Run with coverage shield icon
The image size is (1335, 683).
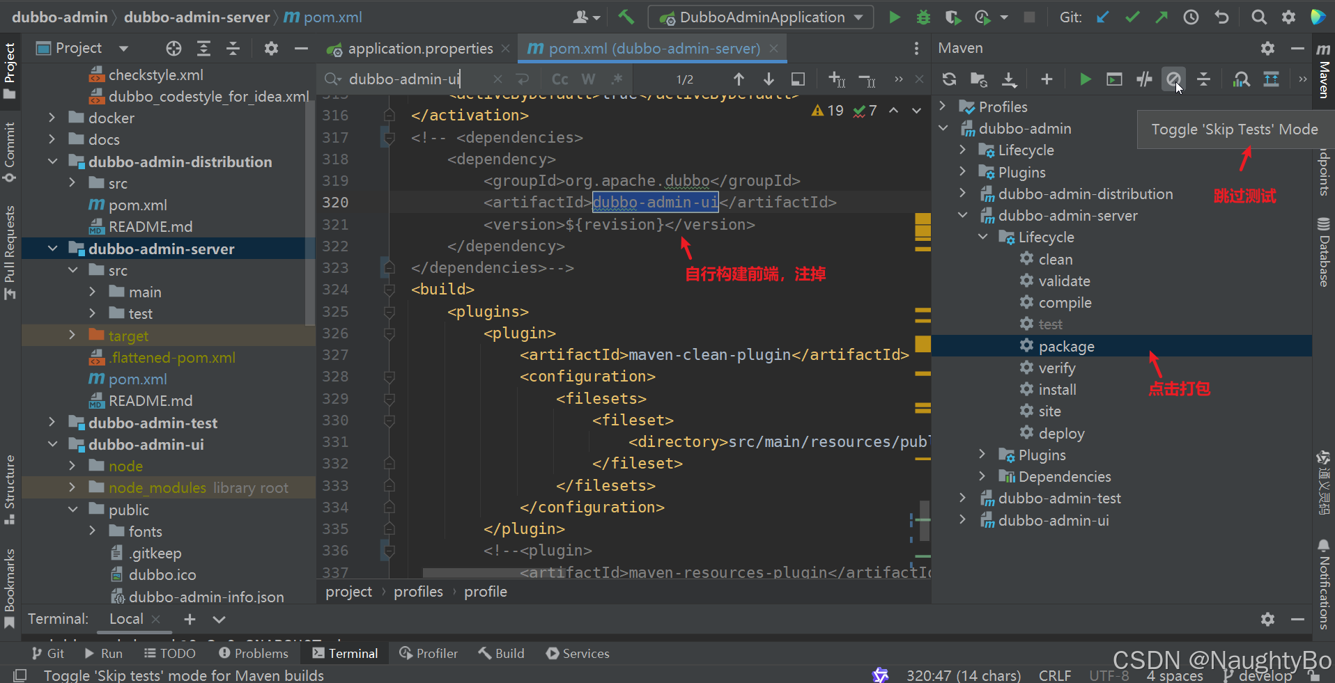pyautogui.click(x=952, y=17)
